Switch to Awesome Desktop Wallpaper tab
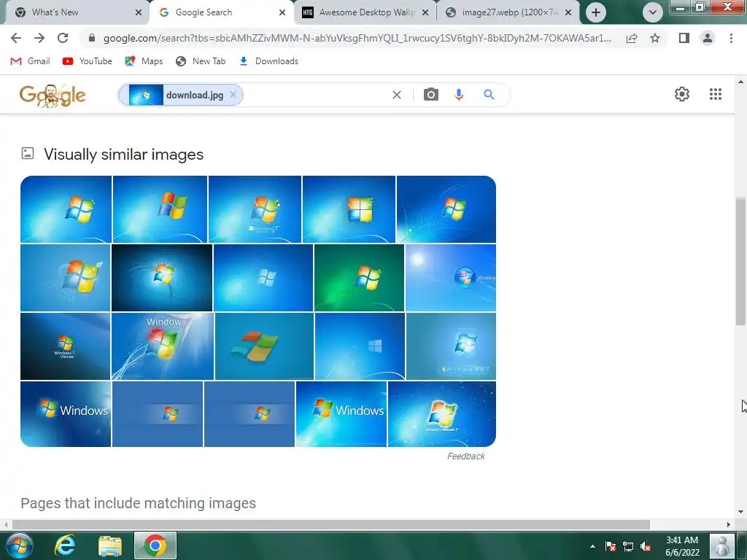 (x=366, y=12)
